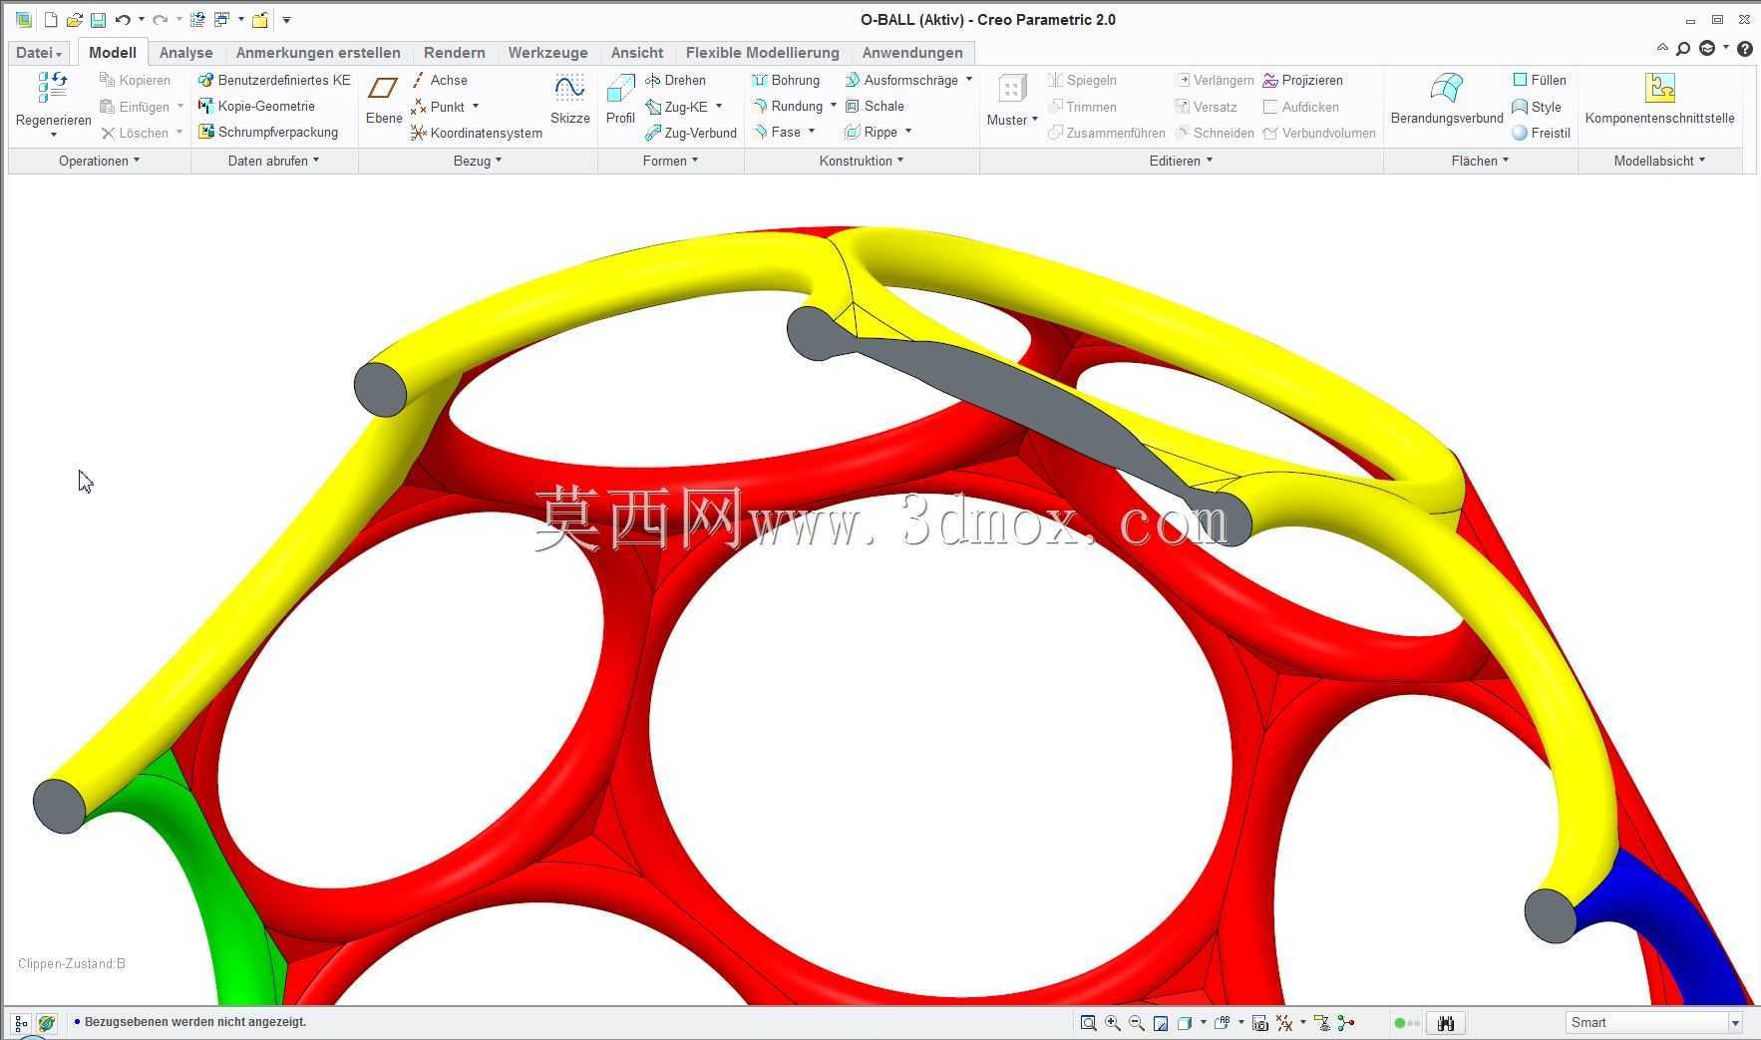
Task: Click the command search magnifier icon
Action: point(1683,49)
